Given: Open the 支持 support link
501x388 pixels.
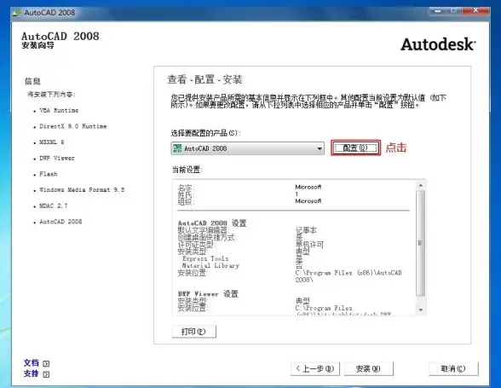Looking at the screenshot, I should click(x=32, y=374).
